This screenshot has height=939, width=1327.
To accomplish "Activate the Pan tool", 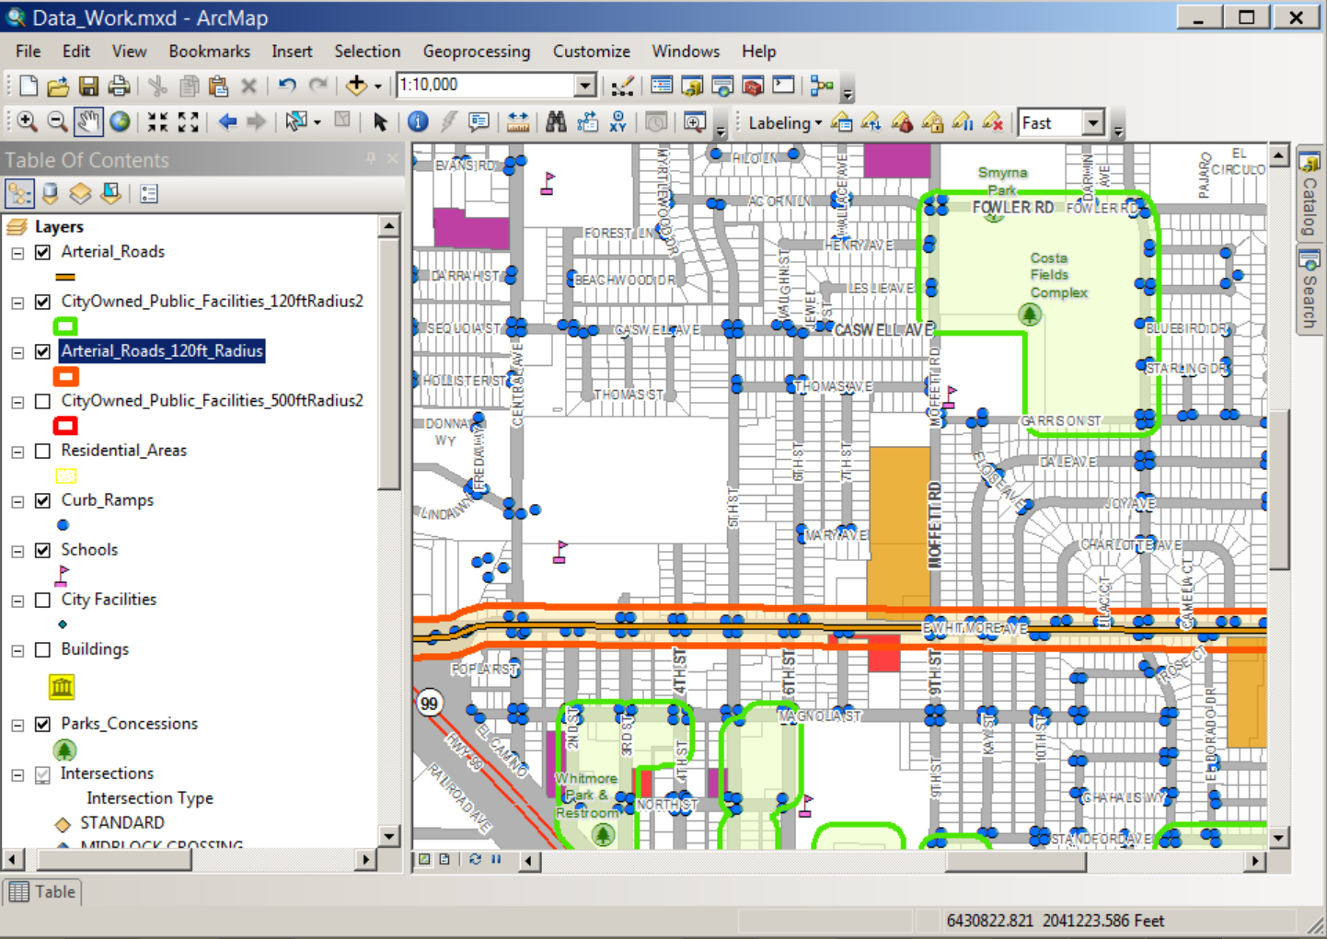I will (88, 122).
